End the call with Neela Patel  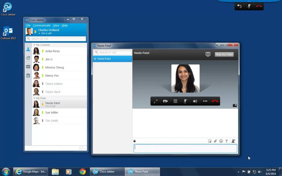pyautogui.click(x=215, y=101)
